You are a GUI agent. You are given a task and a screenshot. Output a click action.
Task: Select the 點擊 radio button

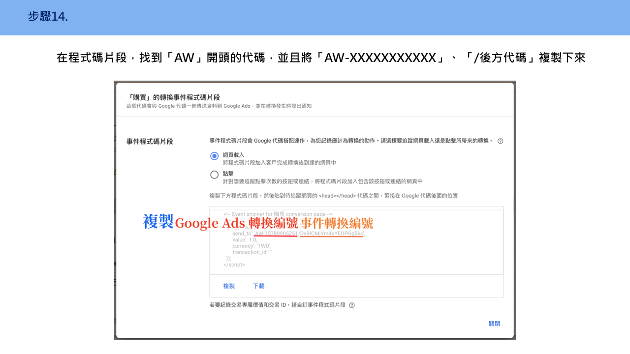point(214,175)
